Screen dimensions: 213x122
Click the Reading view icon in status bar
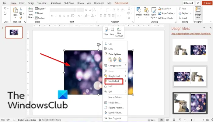coord(174,120)
